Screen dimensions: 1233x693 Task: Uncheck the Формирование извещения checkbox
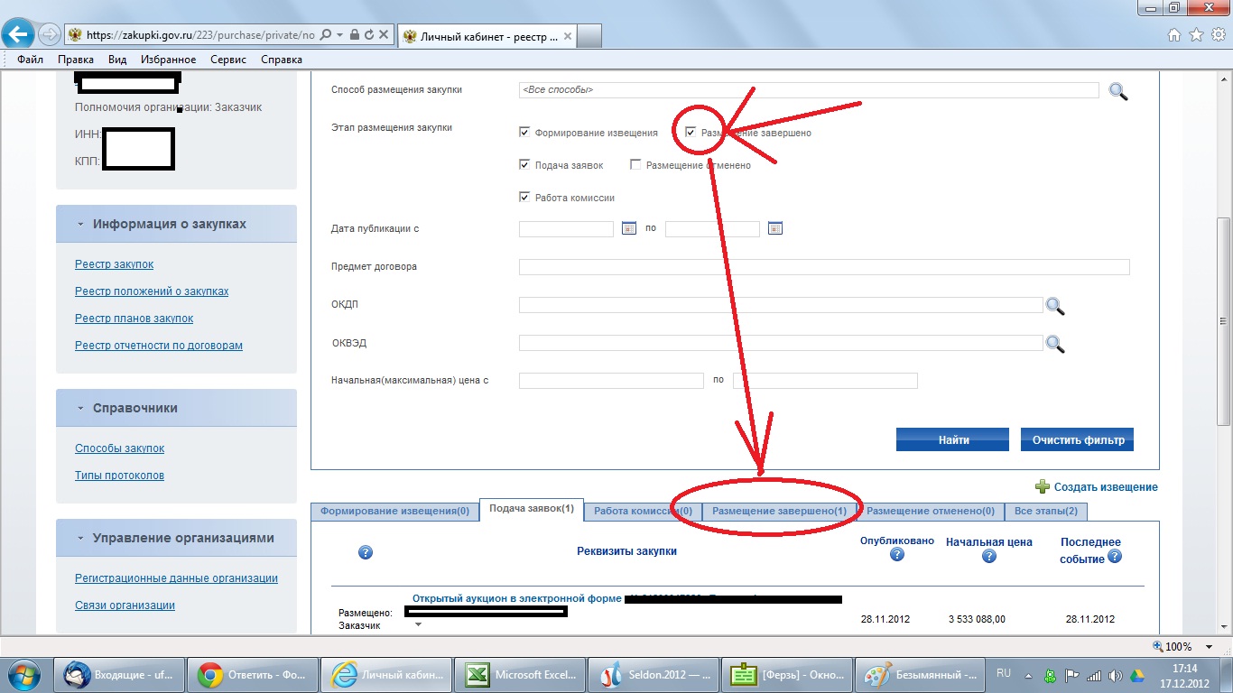tap(524, 133)
